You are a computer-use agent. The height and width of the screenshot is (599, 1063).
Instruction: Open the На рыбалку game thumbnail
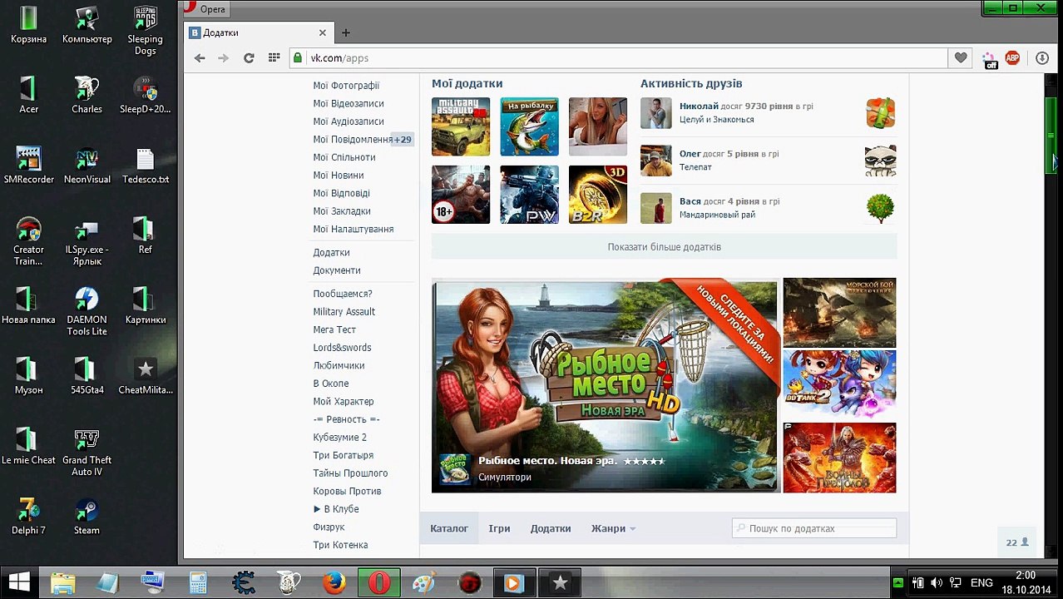529,126
